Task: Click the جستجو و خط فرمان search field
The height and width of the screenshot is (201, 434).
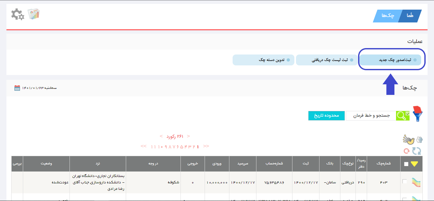Action: click(x=371, y=116)
